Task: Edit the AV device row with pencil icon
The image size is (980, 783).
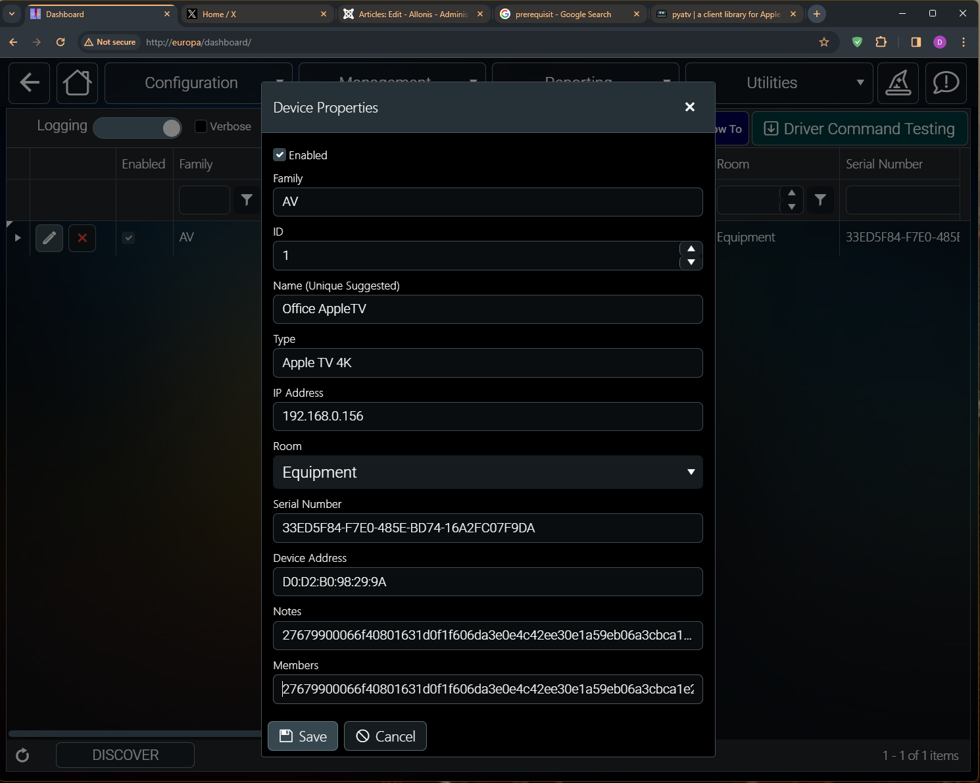Action: (x=49, y=238)
